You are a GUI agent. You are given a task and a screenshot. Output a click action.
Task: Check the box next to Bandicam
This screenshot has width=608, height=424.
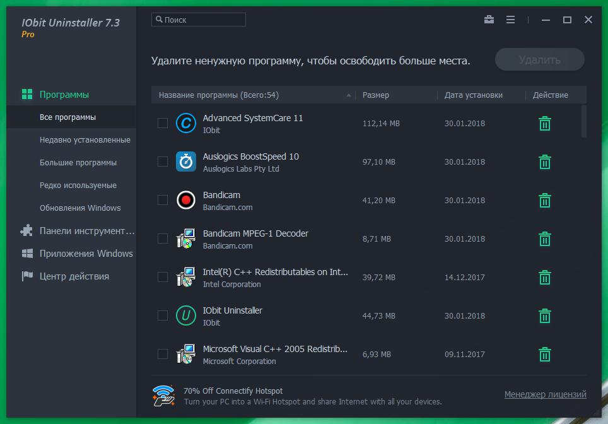[163, 200]
